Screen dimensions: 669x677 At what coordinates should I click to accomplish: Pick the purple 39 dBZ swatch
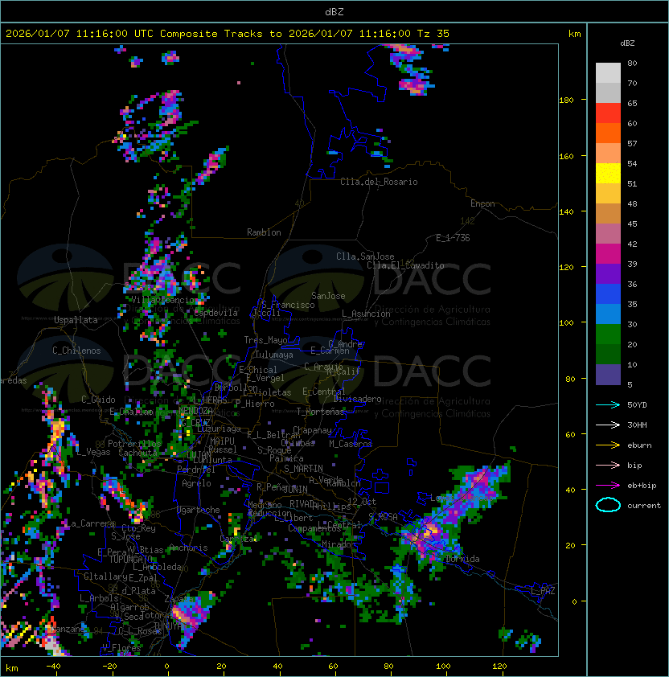click(608, 273)
